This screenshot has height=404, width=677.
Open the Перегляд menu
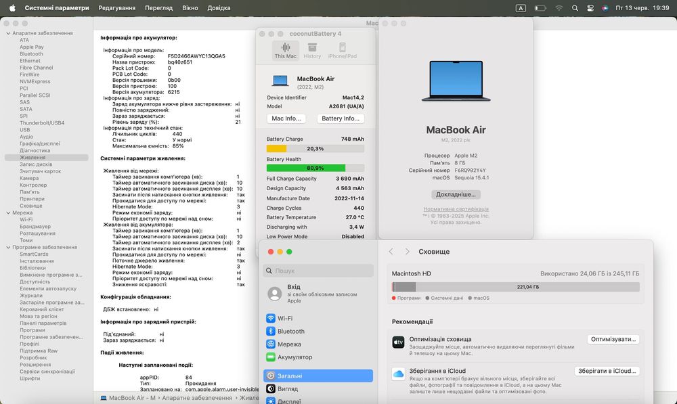159,7
